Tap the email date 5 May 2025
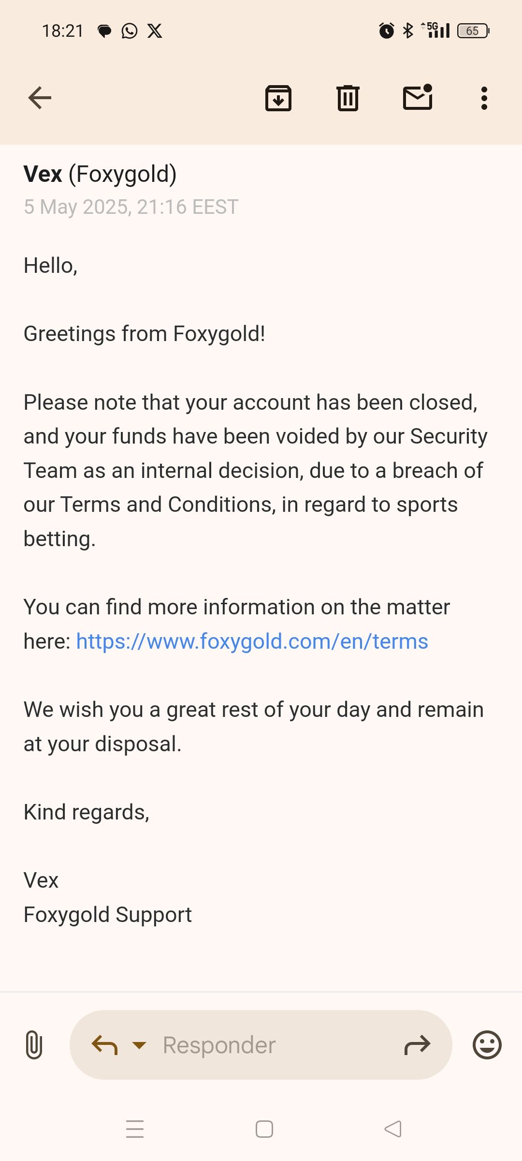 [131, 207]
